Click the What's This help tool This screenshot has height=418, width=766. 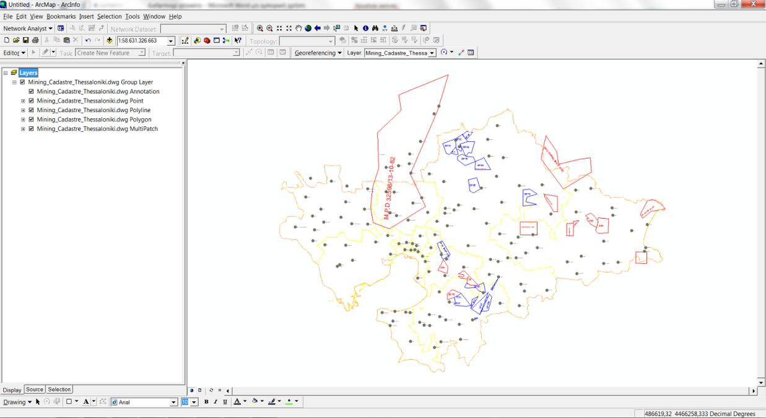coord(238,40)
